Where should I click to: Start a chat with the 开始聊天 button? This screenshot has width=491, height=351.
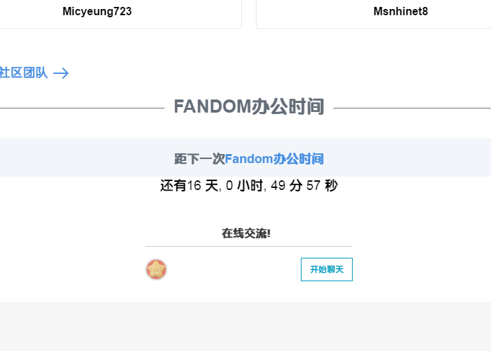(326, 269)
